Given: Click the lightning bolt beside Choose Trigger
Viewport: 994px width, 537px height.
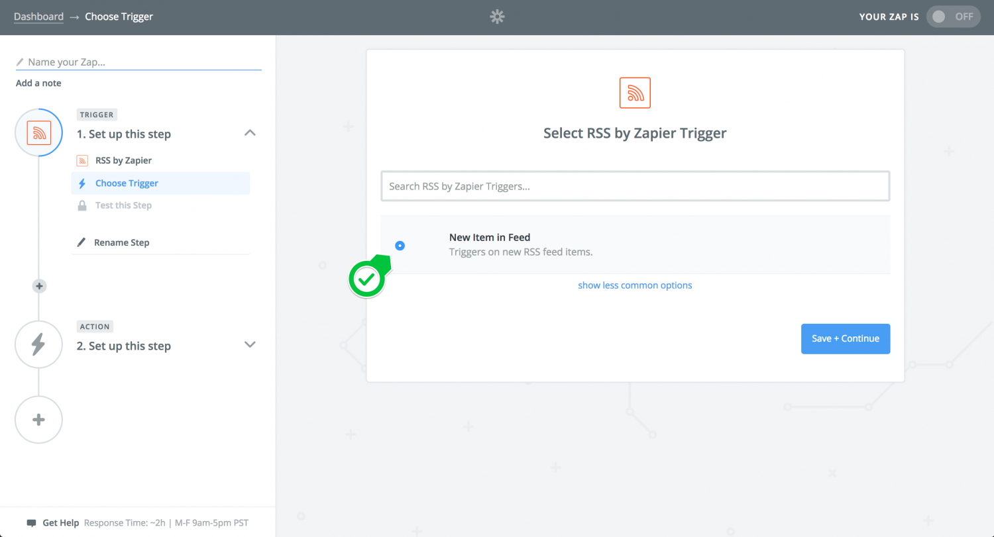Looking at the screenshot, I should tap(82, 183).
